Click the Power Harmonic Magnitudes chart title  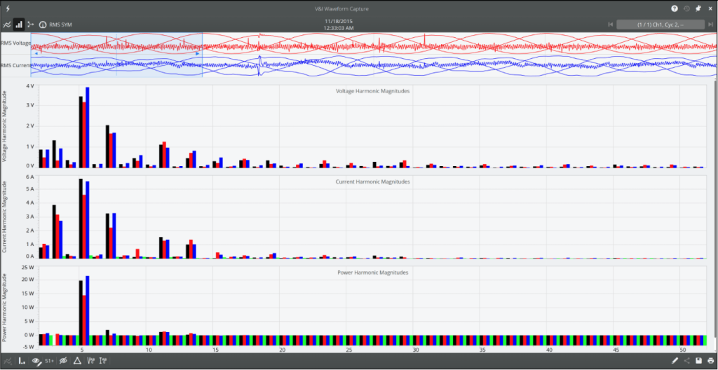pyautogui.click(x=373, y=273)
